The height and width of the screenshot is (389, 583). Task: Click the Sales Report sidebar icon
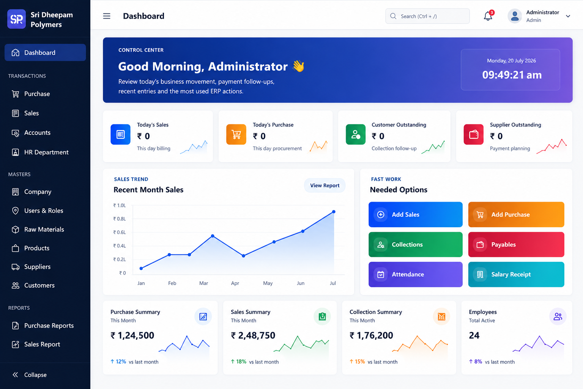point(16,344)
